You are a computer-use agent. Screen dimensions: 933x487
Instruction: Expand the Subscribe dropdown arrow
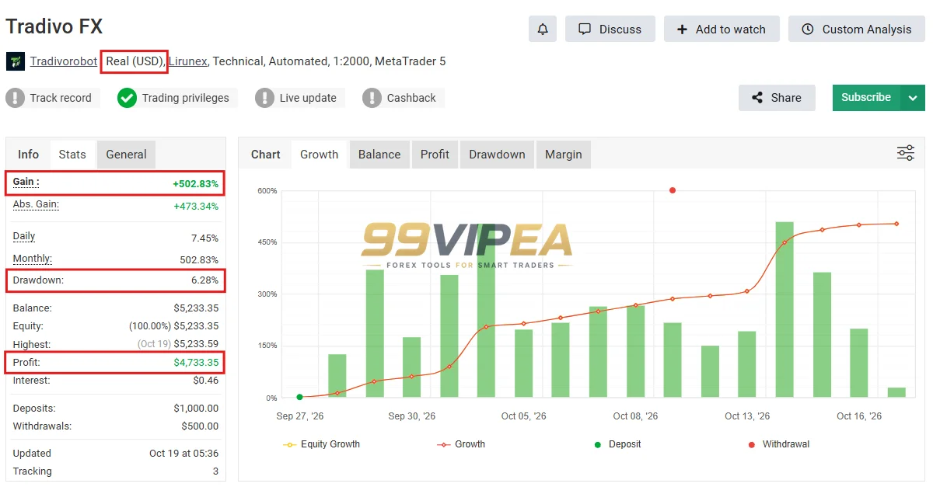[x=913, y=98]
